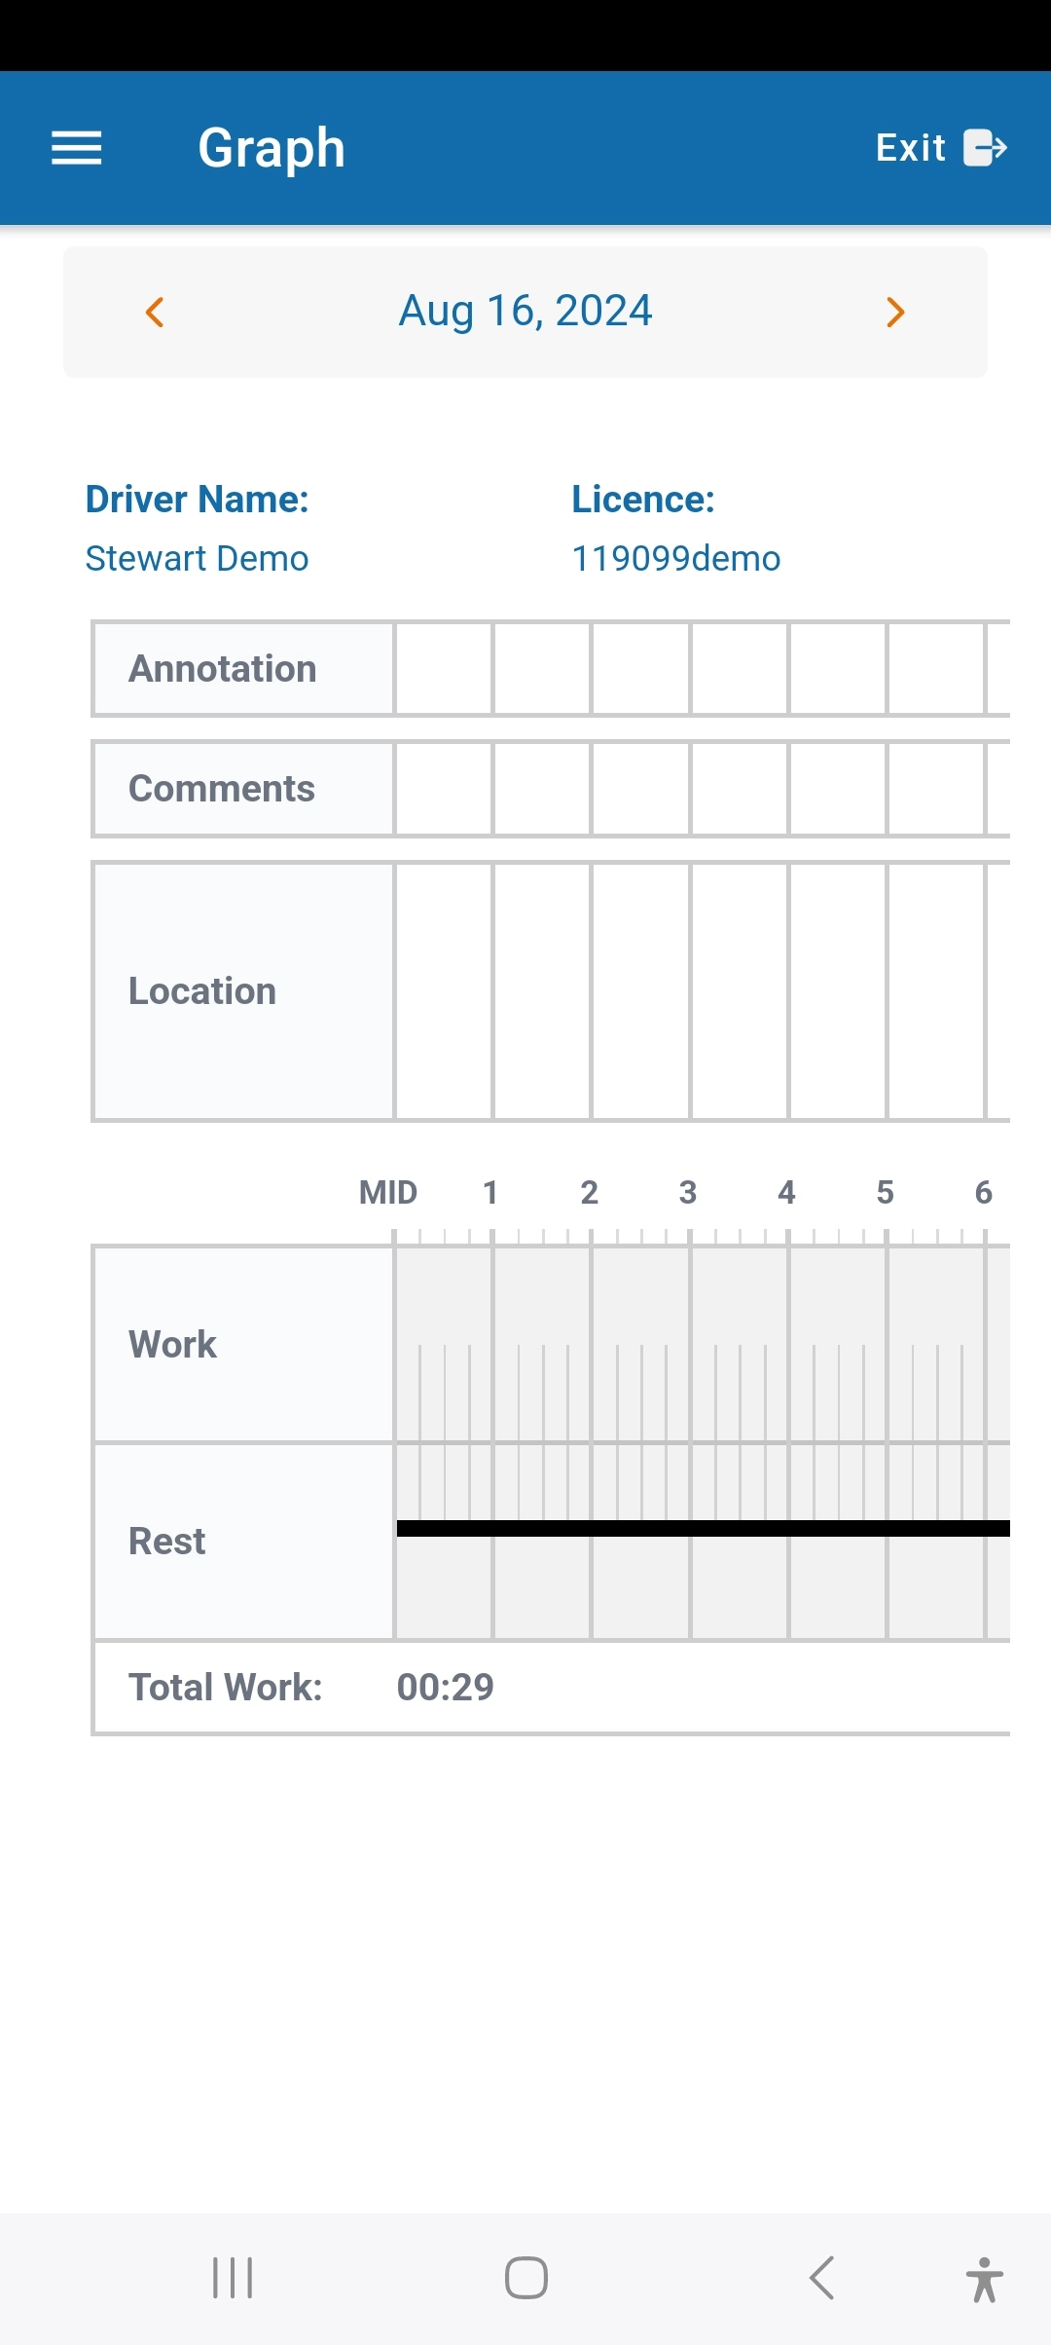1051x2345 pixels.
Task: Tap the Work row label
Action: tap(172, 1345)
